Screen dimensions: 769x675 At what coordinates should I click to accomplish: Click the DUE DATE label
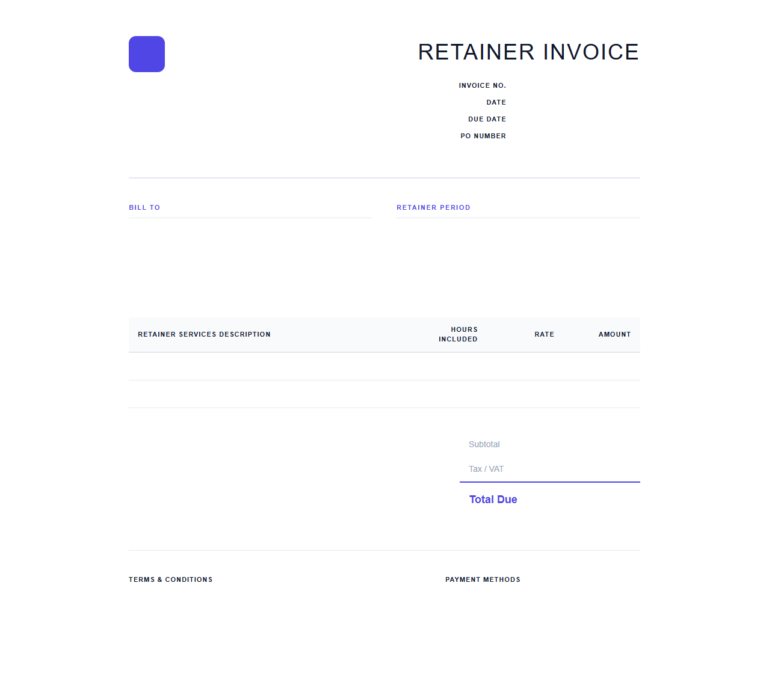click(487, 119)
